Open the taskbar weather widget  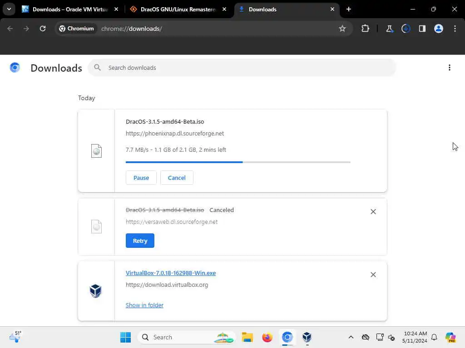click(15, 337)
